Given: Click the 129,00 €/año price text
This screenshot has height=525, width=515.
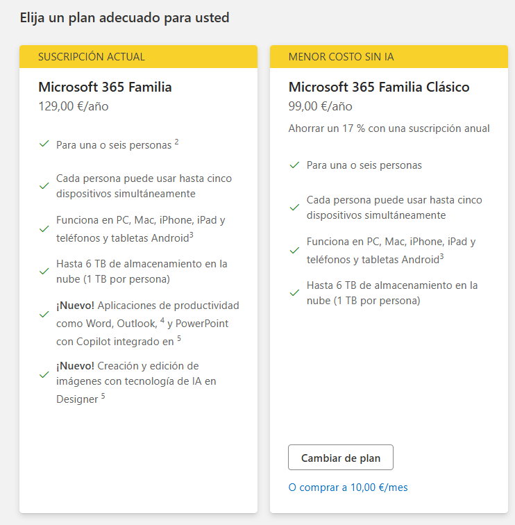Looking at the screenshot, I should 74,107.
